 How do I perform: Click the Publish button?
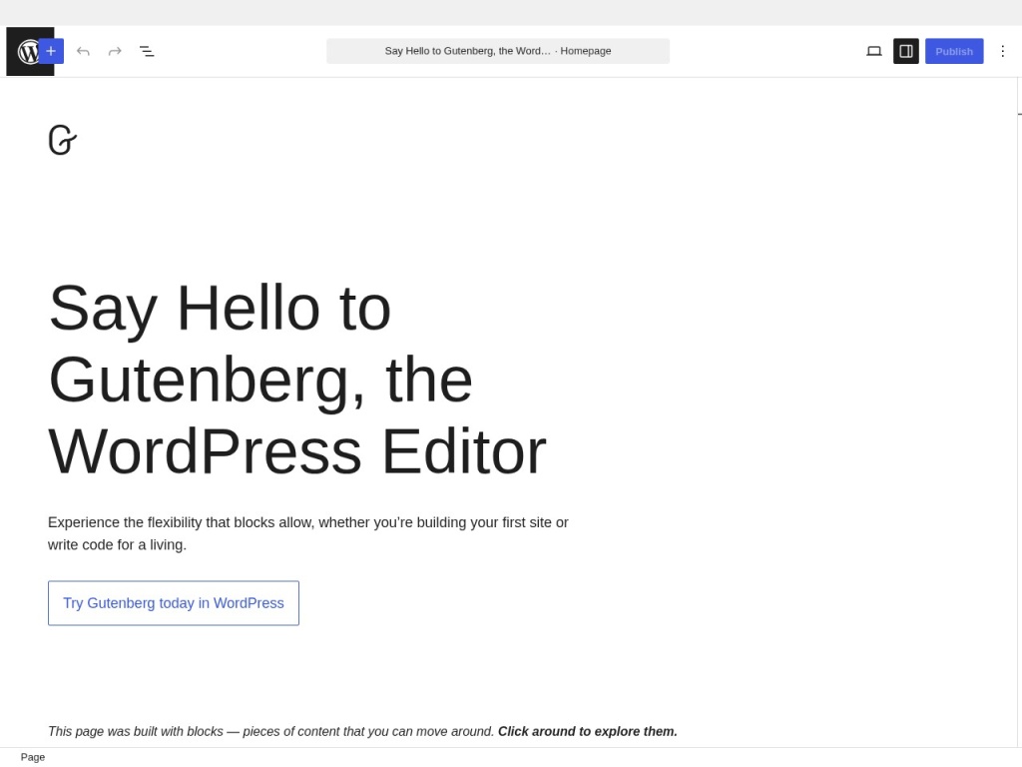(x=954, y=51)
